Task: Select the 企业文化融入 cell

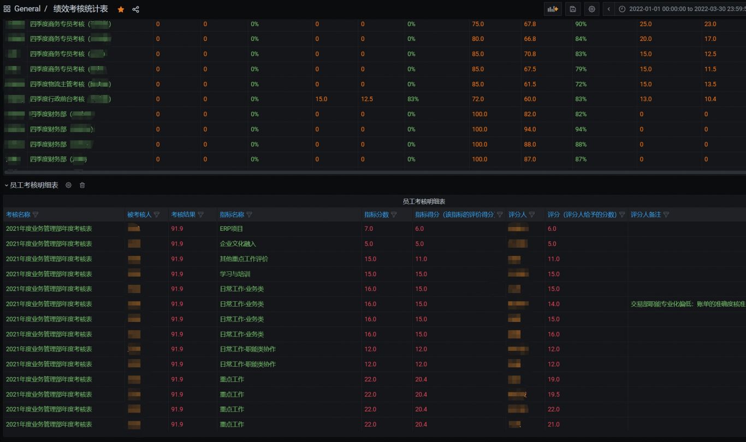Action: tap(238, 244)
